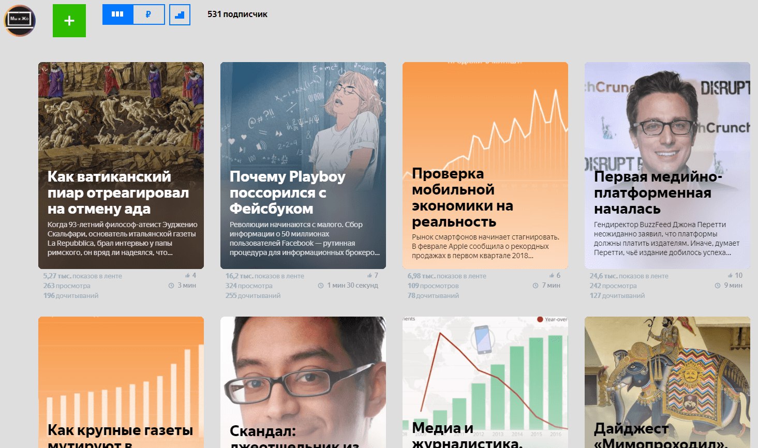
Task: Click the BuzzFeed Peretti description text
Action: click(x=667, y=238)
